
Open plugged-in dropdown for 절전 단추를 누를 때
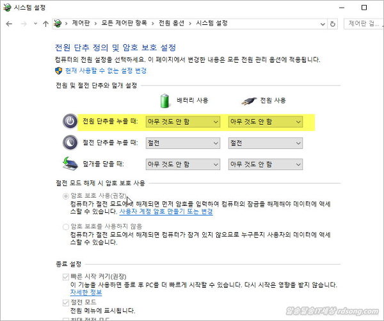pyautogui.click(x=265, y=143)
